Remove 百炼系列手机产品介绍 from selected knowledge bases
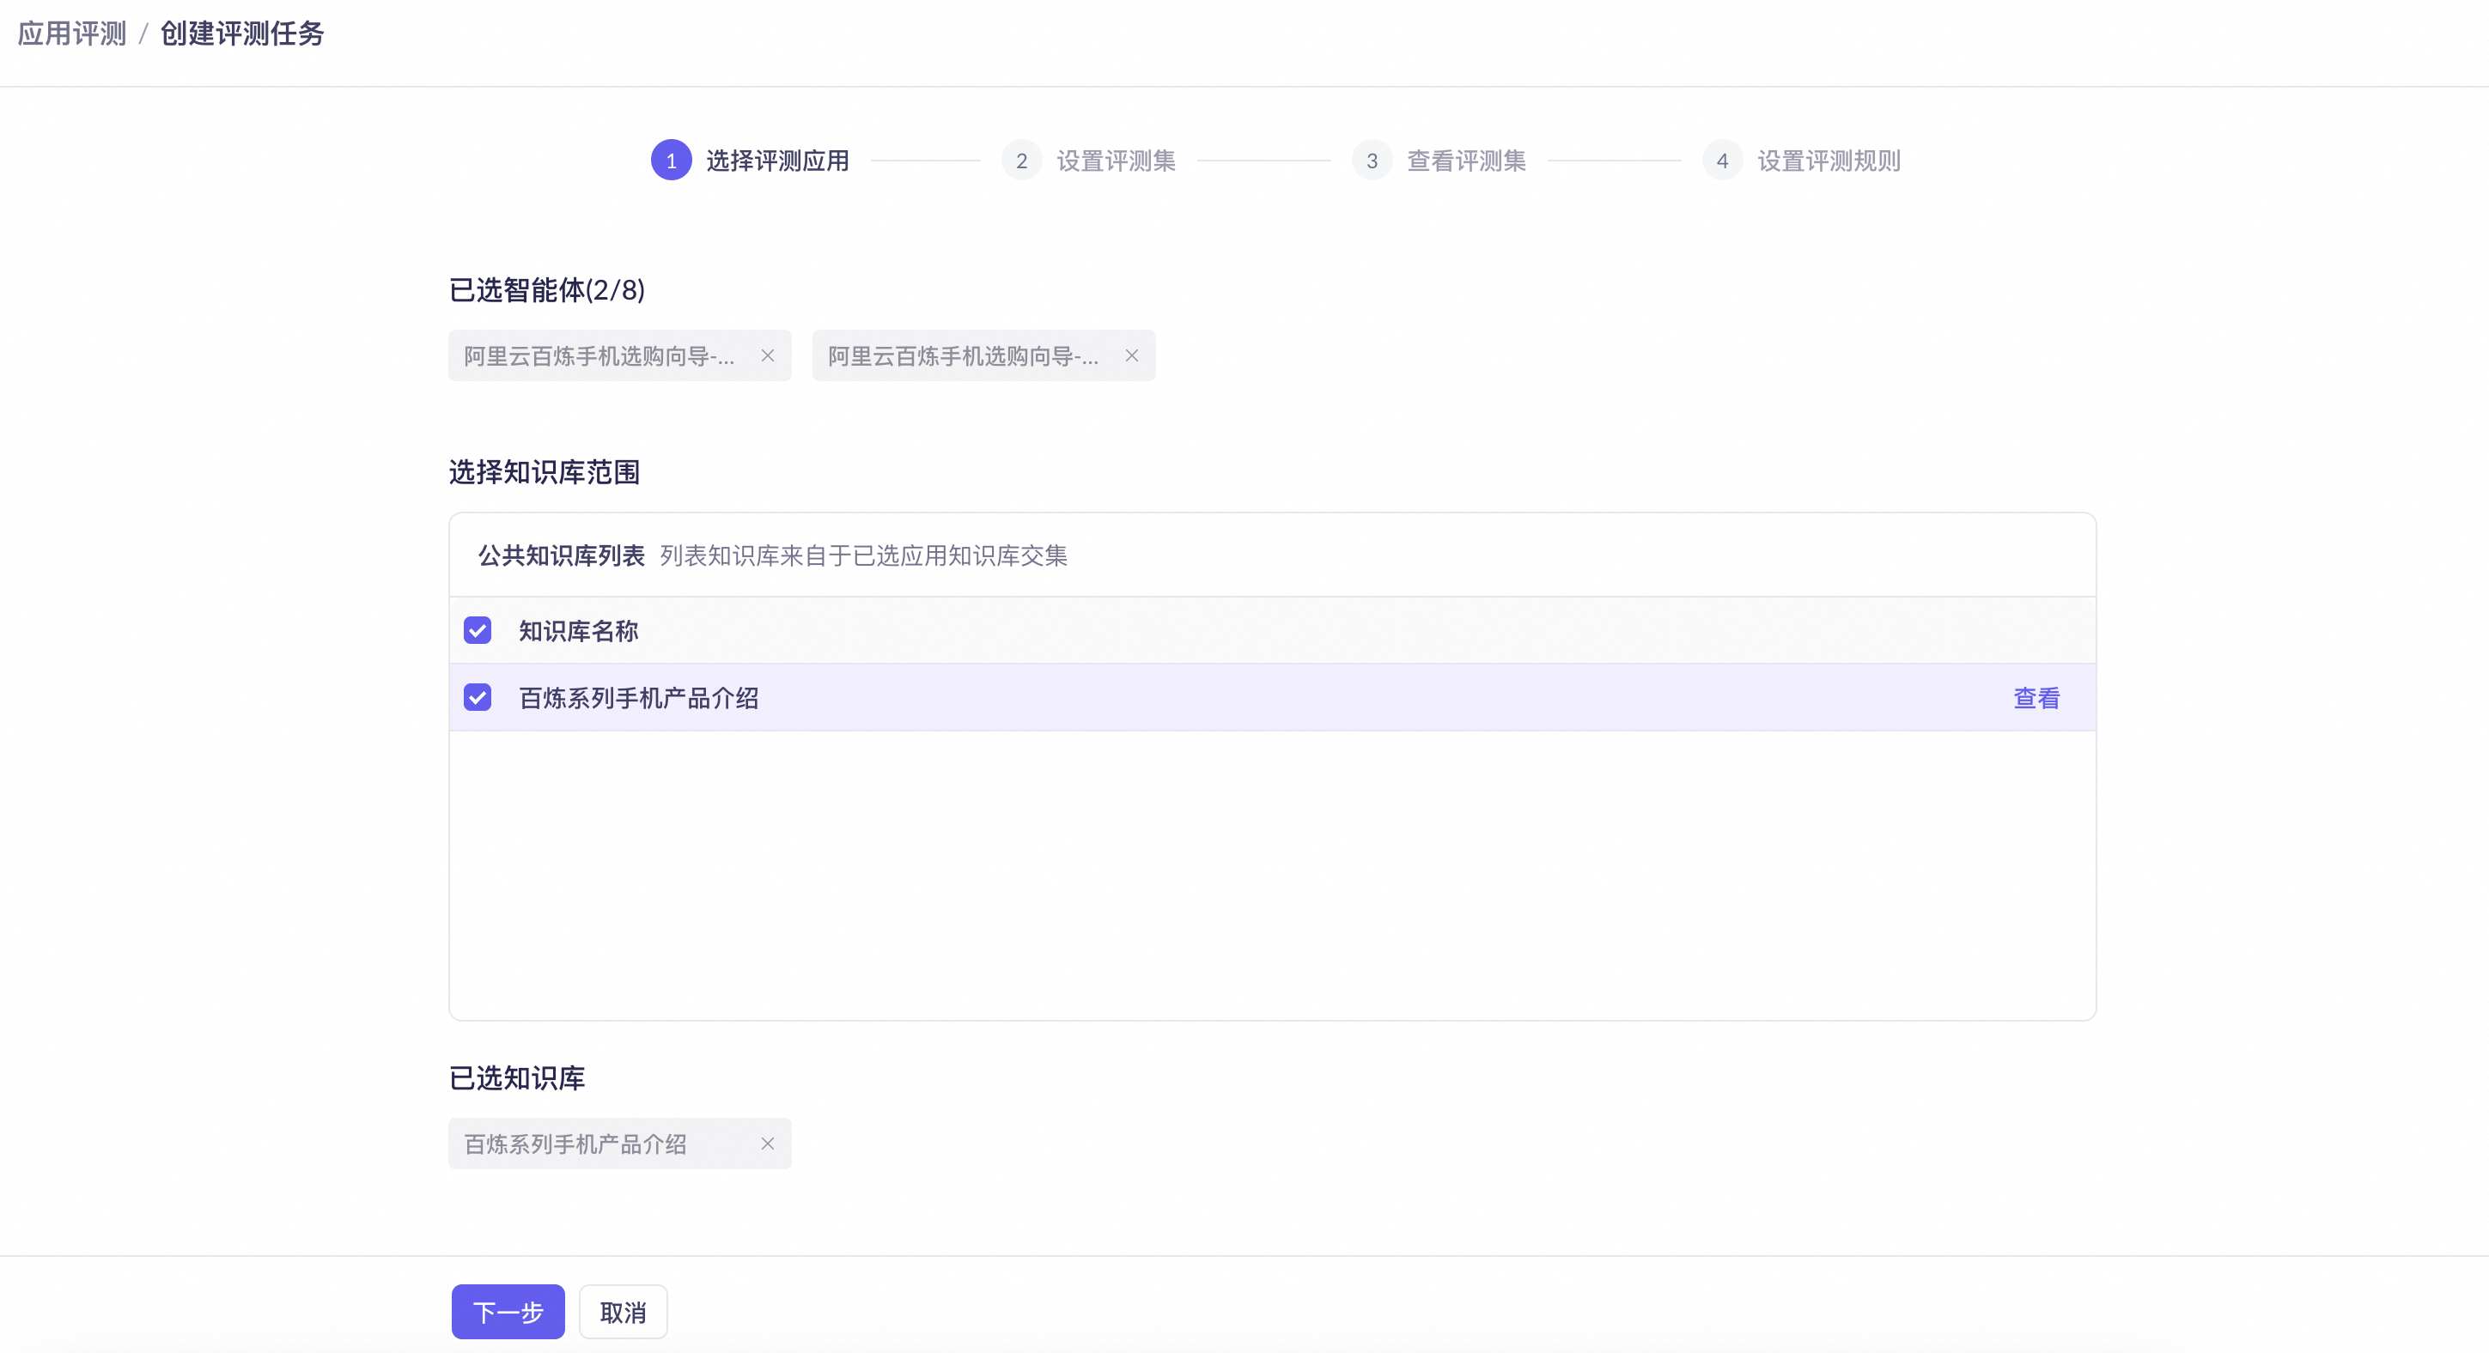 pos(767,1144)
